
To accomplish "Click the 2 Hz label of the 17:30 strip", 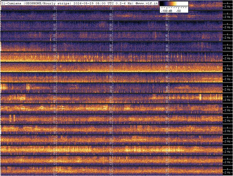I will tap(228, 121).
